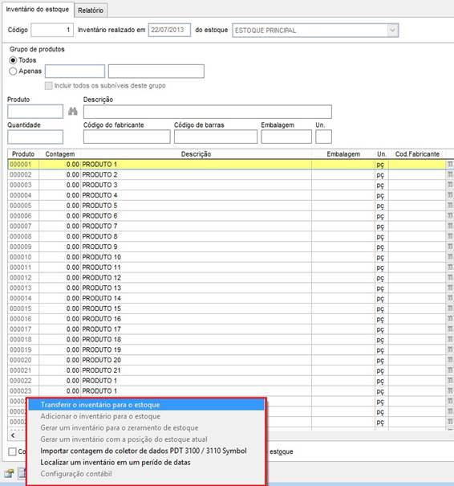Screen dimensions: 454x486
Task: Choose Importar contagem do coletor de dados PDT
Action: [146, 451]
